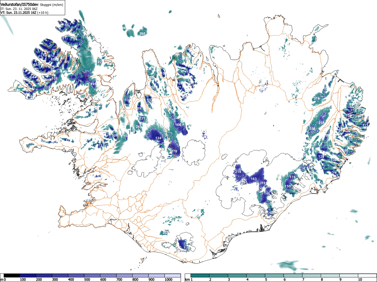Click the '1000' tick label on the metres legend
The image size is (377, 282).
pos(168,280)
